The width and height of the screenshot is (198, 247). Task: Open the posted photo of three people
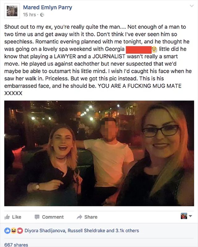coord(99,153)
